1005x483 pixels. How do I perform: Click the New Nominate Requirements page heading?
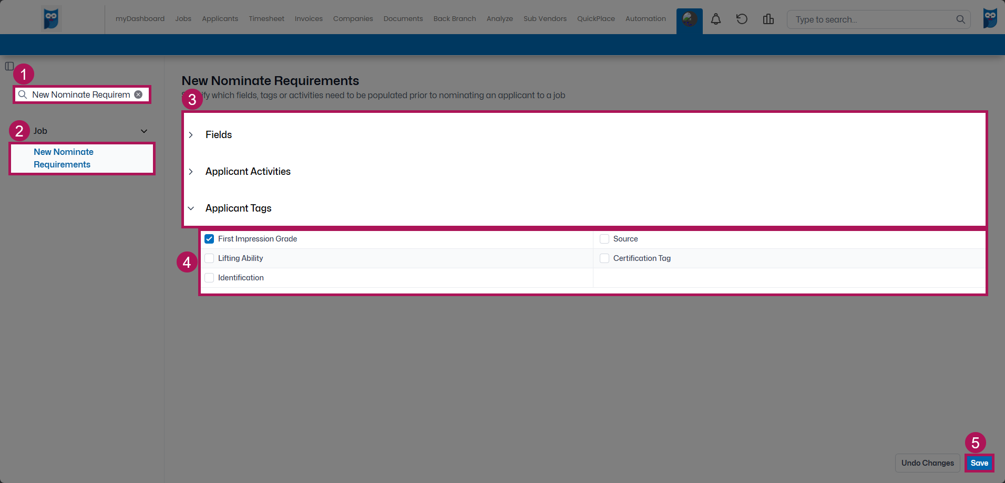pyautogui.click(x=270, y=81)
